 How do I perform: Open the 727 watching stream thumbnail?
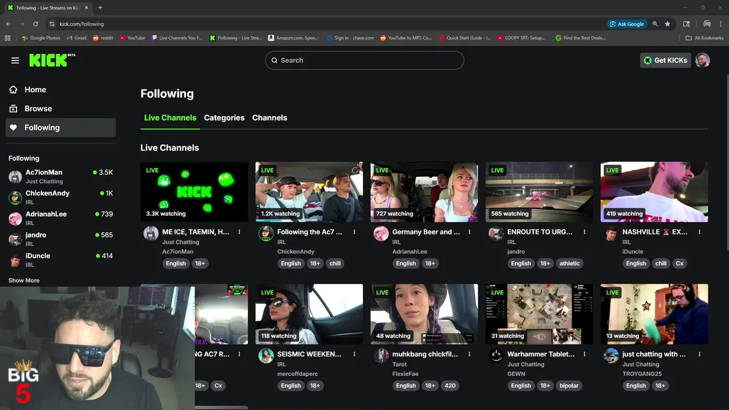coord(424,192)
